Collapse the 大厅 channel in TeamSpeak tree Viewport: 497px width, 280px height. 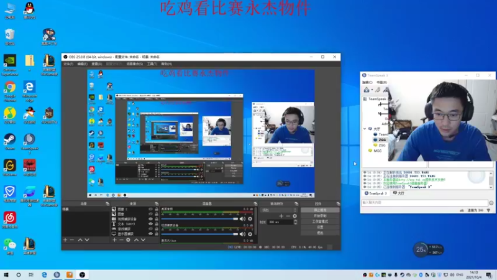point(365,129)
